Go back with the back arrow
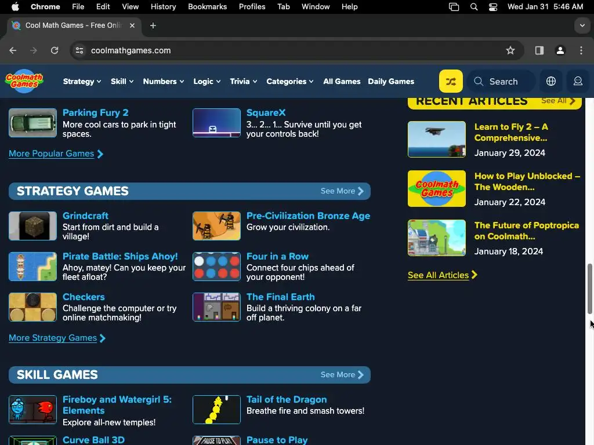Image resolution: width=594 pixels, height=445 pixels. point(13,50)
